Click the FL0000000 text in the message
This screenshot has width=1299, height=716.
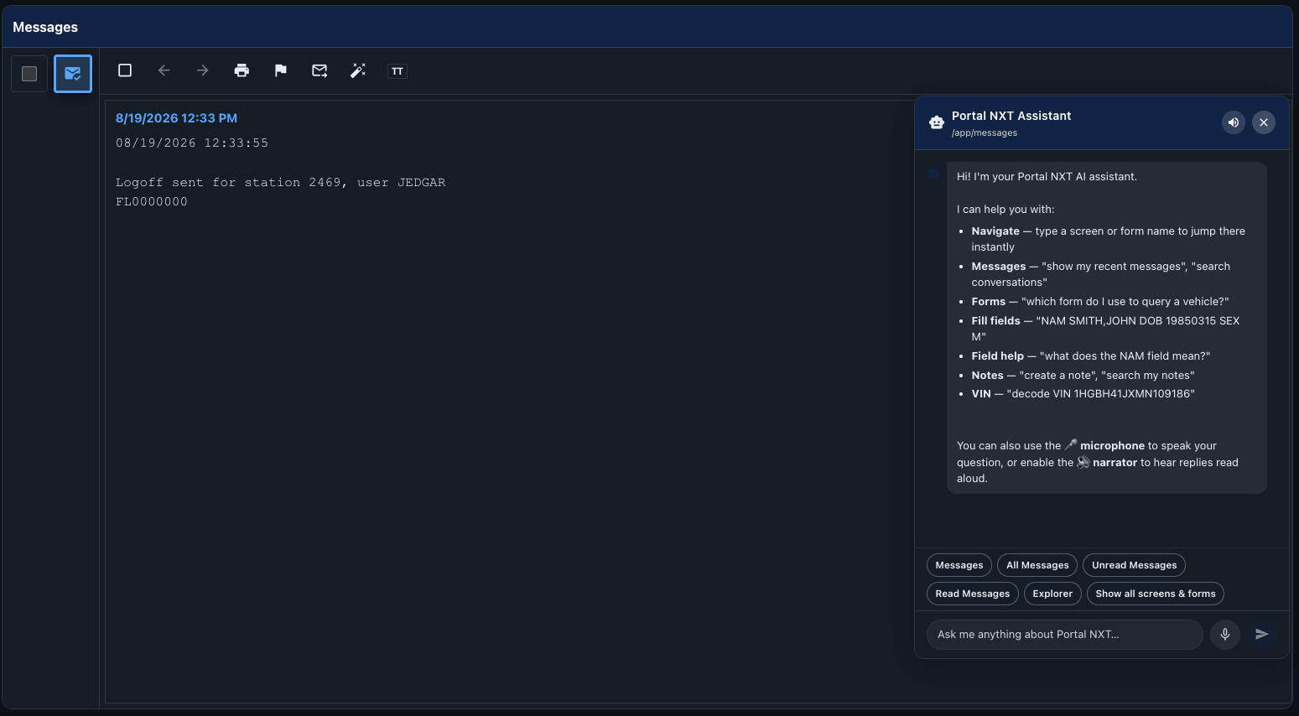[x=152, y=201]
